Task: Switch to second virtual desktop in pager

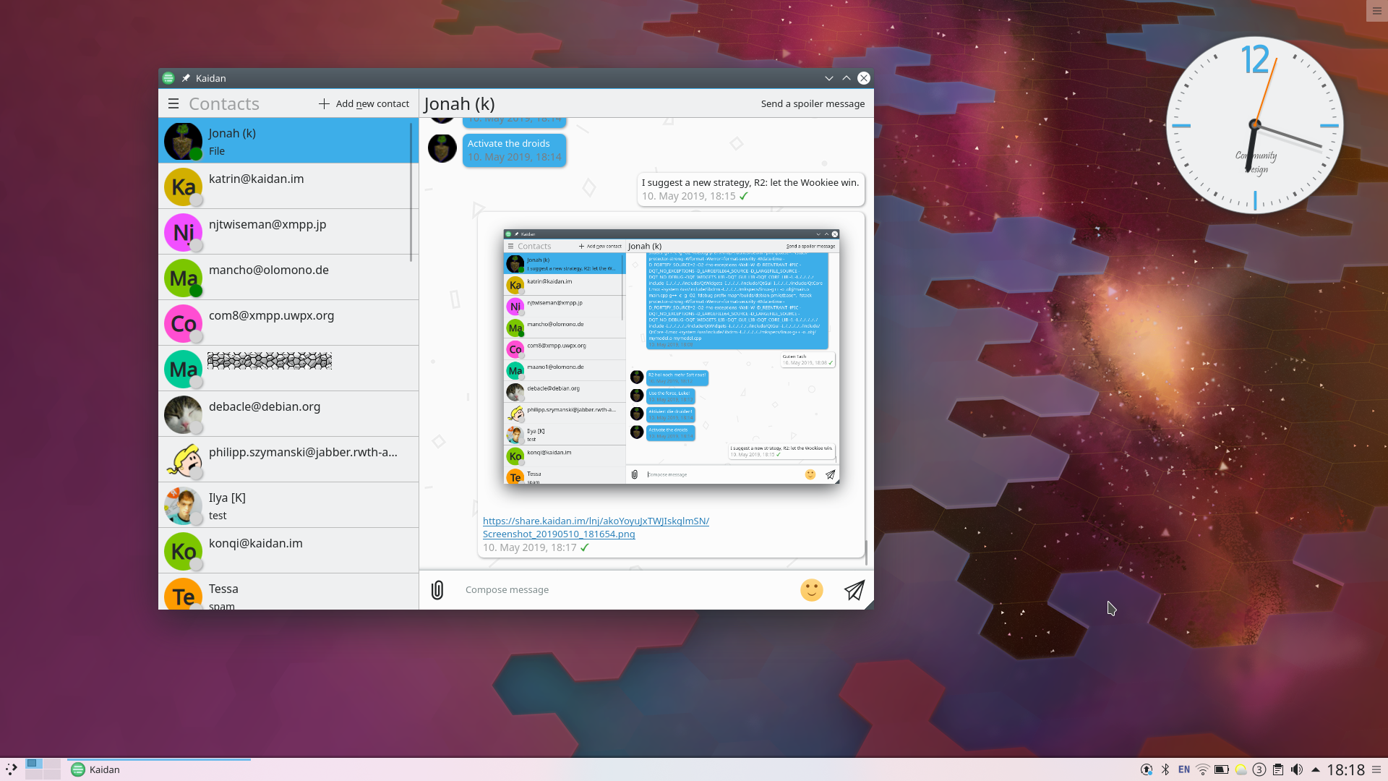Action: (x=51, y=764)
